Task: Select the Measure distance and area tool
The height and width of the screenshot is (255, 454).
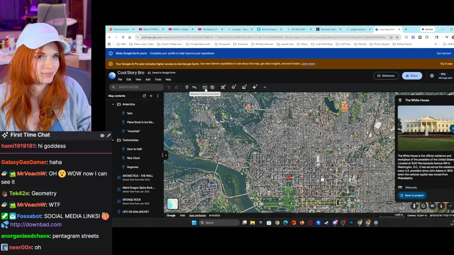Action: tap(205, 87)
